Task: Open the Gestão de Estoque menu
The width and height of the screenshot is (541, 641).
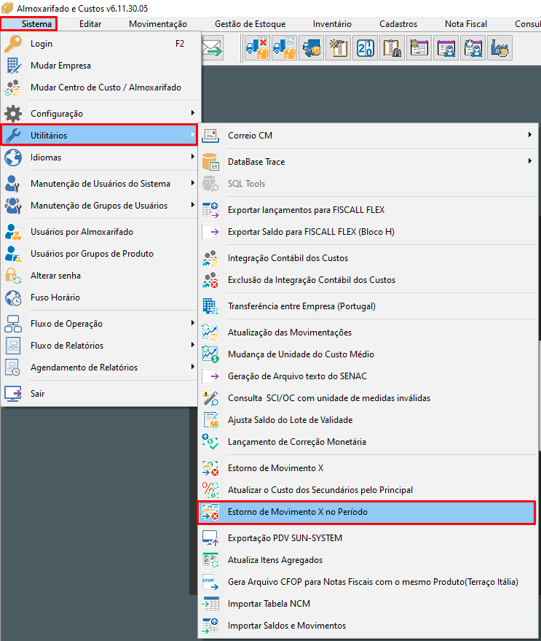Action: 250,24
